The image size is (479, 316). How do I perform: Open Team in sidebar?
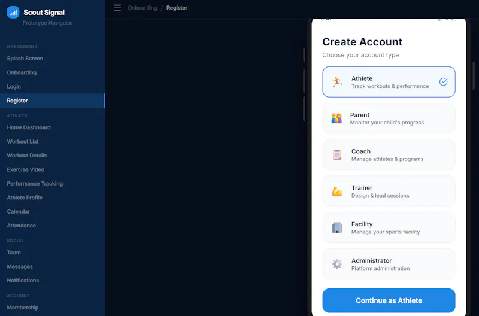(x=53, y=253)
